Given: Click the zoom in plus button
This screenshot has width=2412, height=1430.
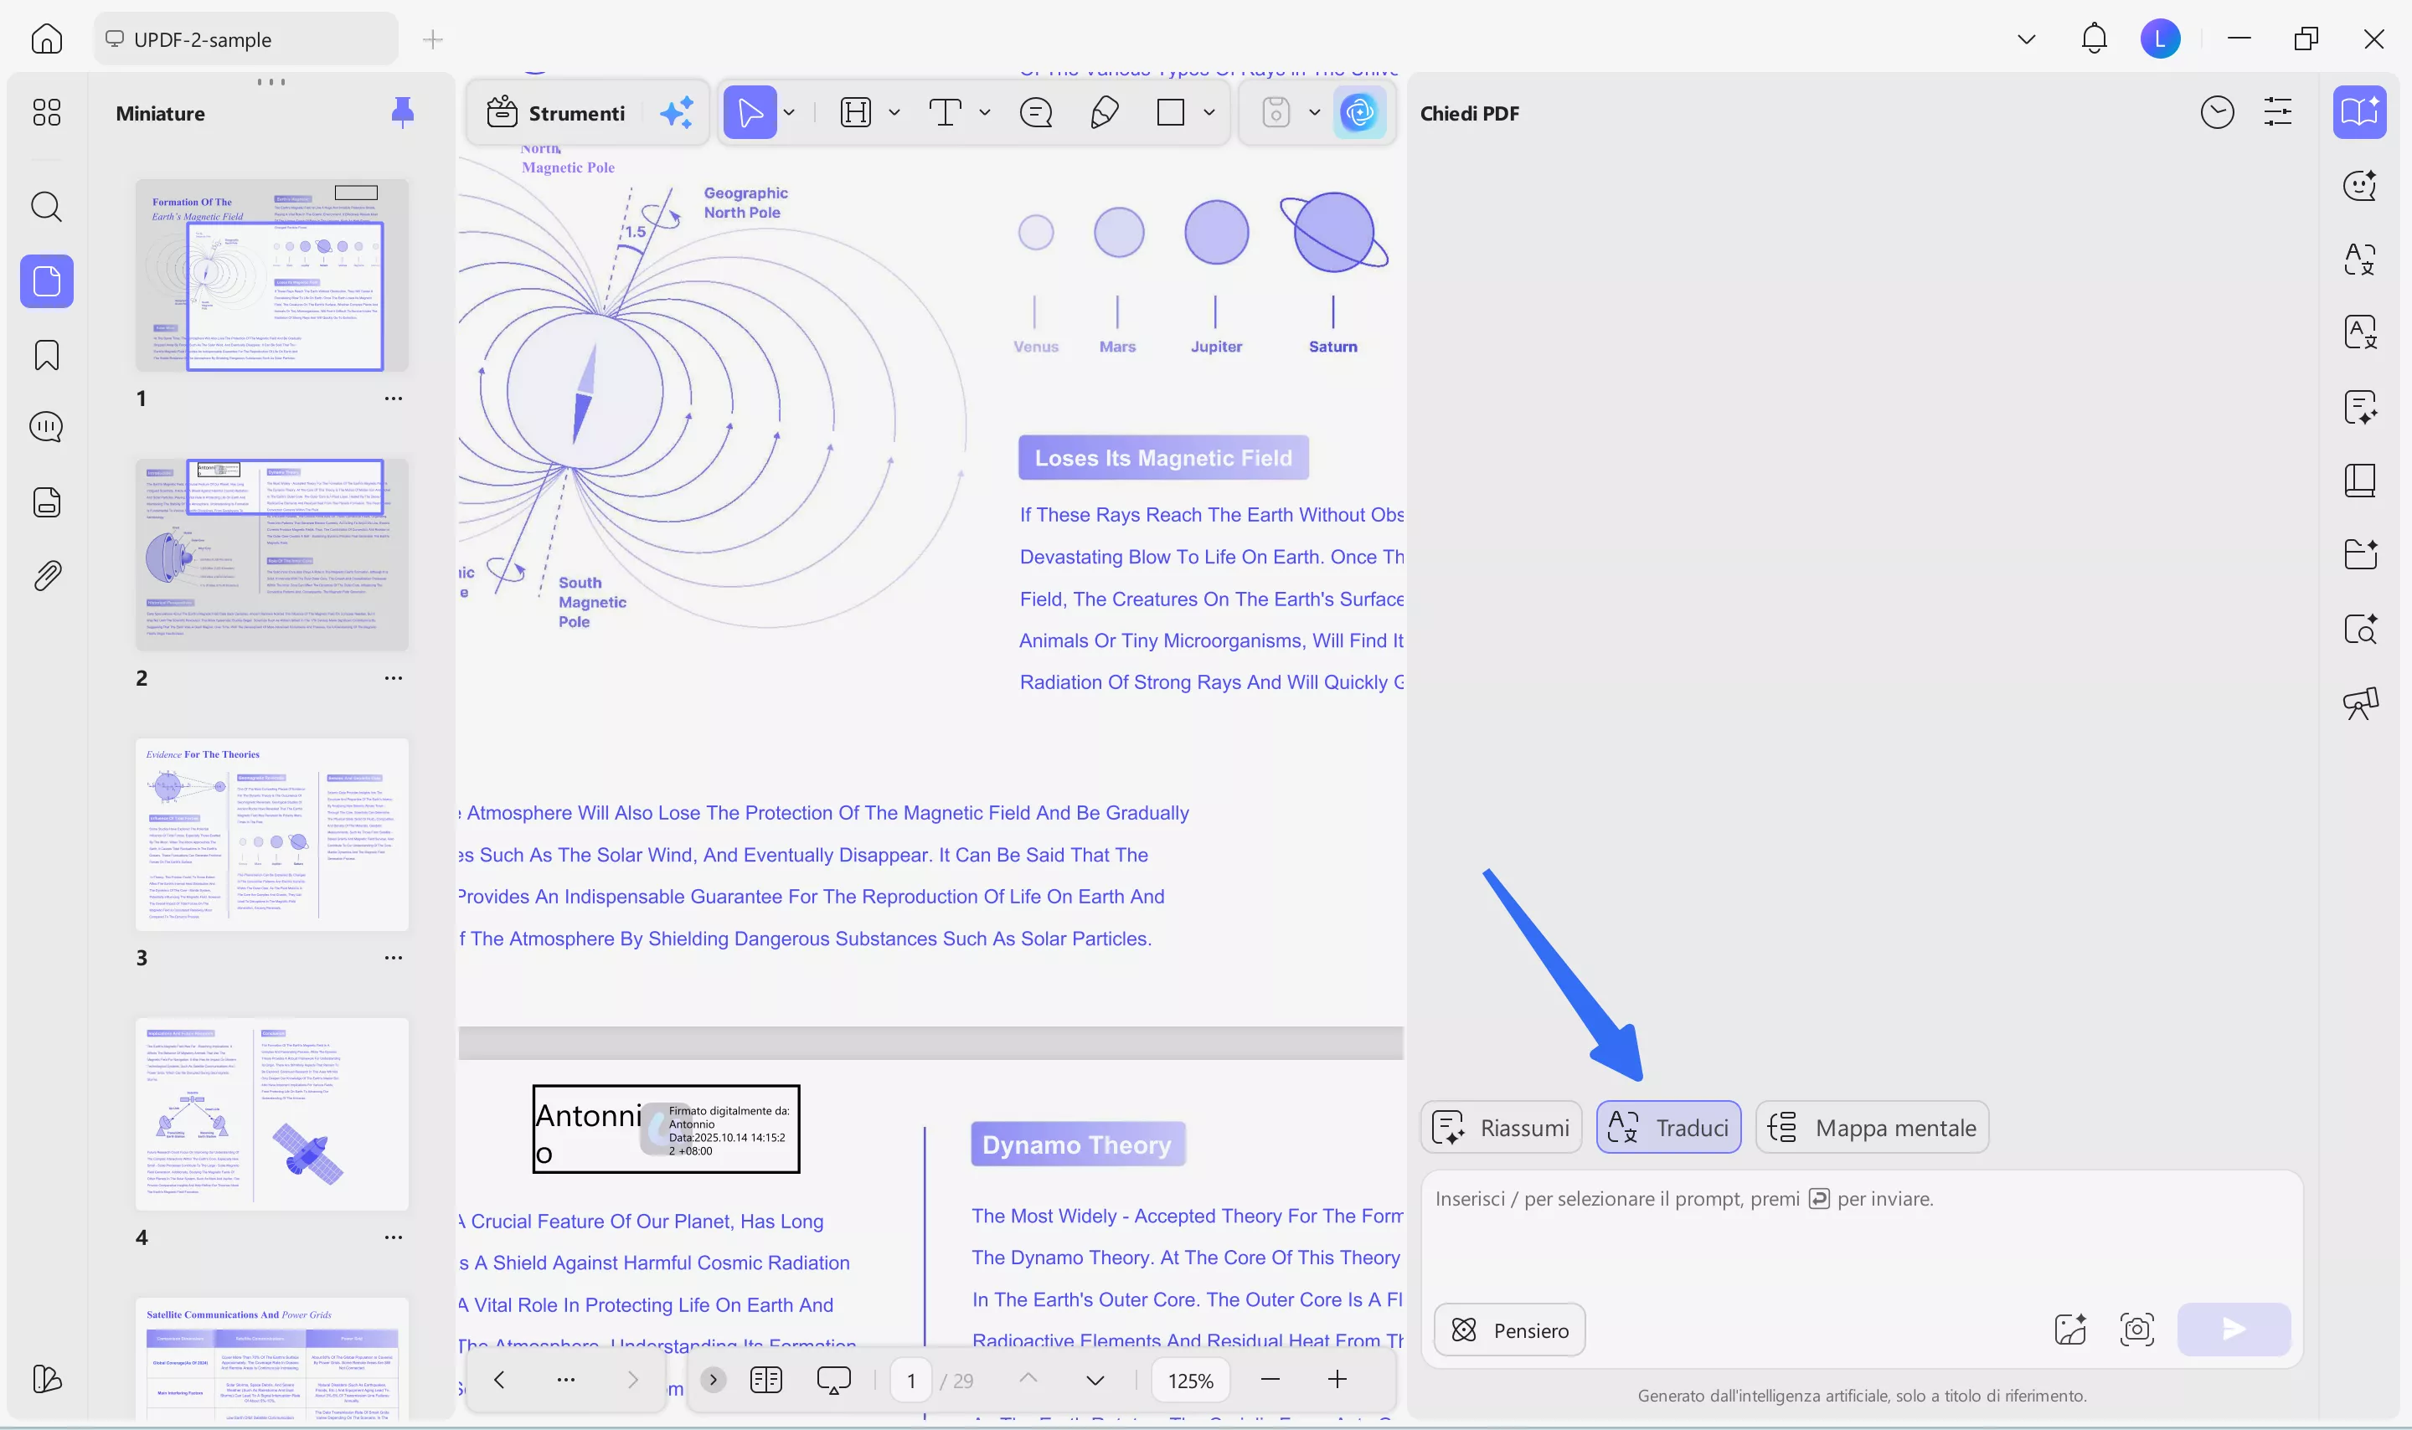Looking at the screenshot, I should click(1337, 1380).
